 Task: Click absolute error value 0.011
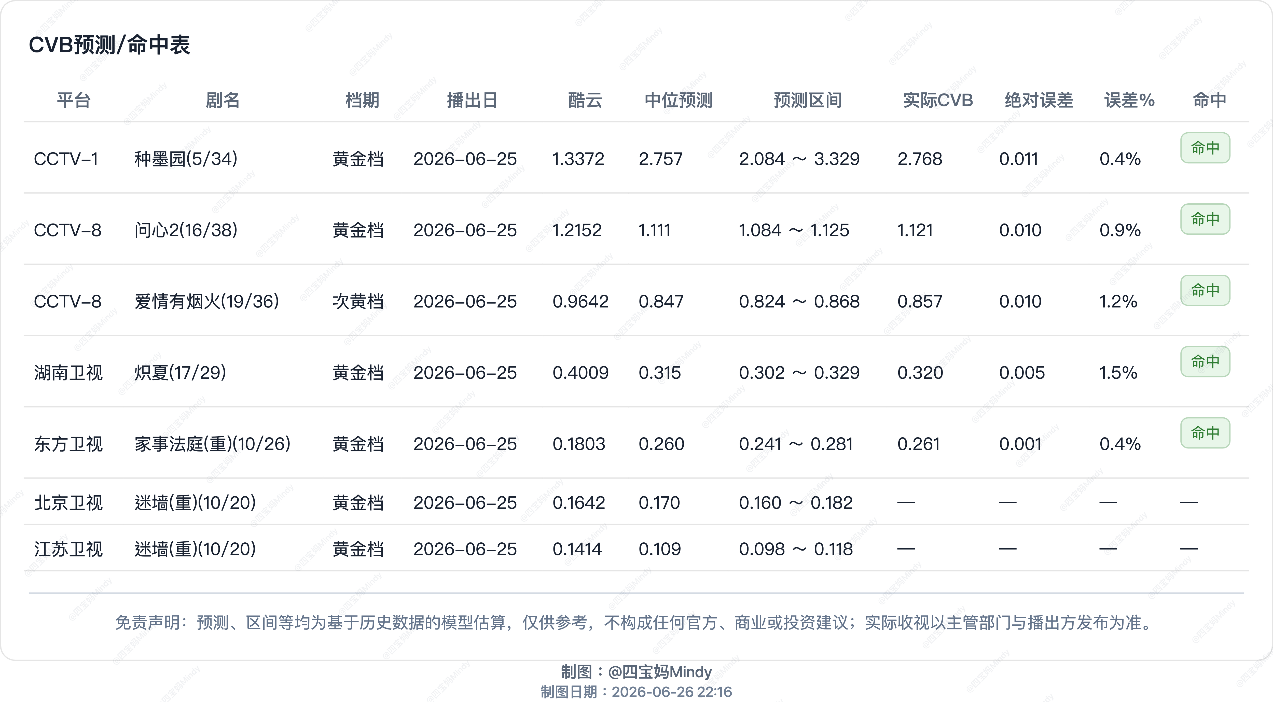click(x=1018, y=159)
